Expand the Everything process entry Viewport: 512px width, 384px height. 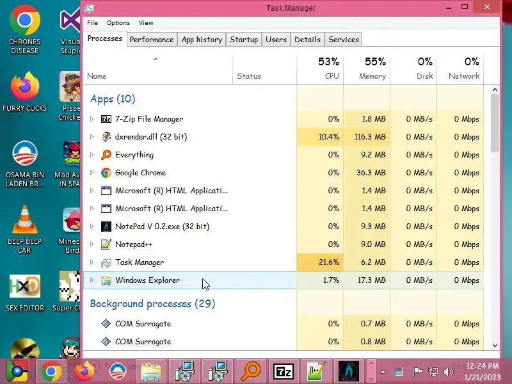click(92, 155)
